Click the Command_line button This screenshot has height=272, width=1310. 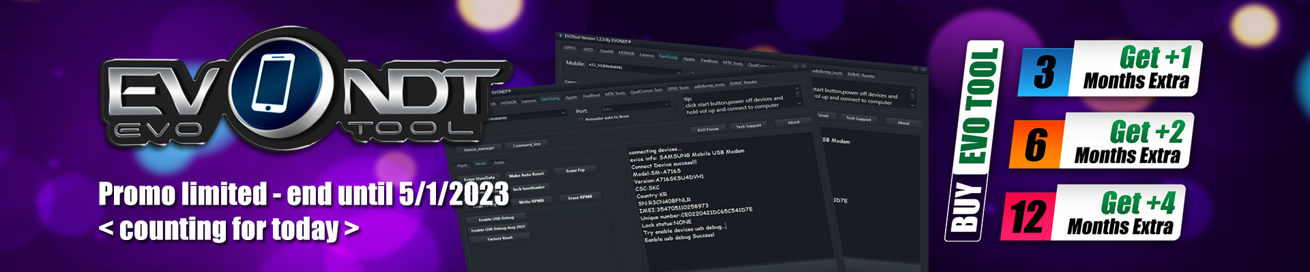(527, 145)
